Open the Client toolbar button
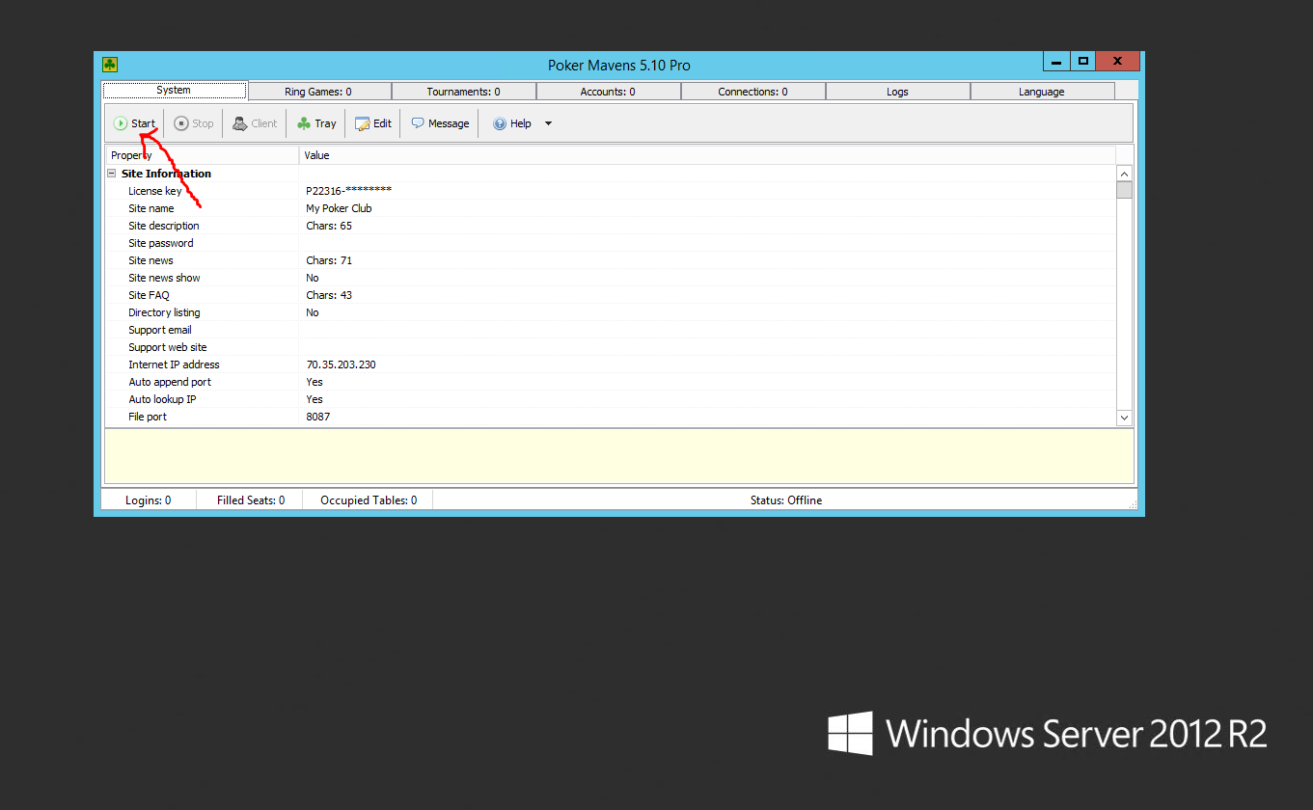This screenshot has height=810, width=1313. point(255,123)
